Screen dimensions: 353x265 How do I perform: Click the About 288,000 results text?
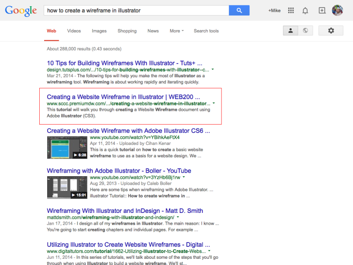[x=84, y=49]
